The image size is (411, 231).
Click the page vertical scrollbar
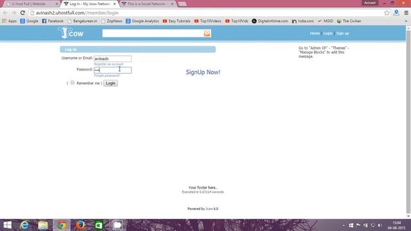click(408, 123)
